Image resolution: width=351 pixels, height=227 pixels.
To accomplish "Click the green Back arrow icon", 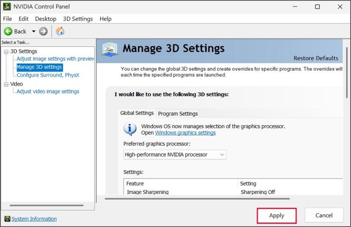I will pyautogui.click(x=8, y=31).
